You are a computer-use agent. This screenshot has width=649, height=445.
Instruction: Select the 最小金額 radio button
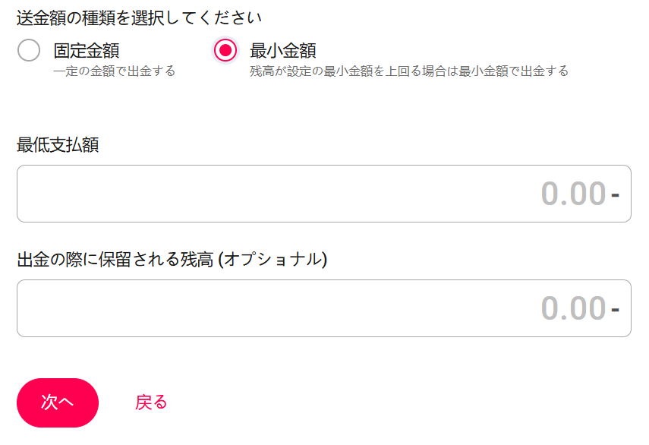225,51
